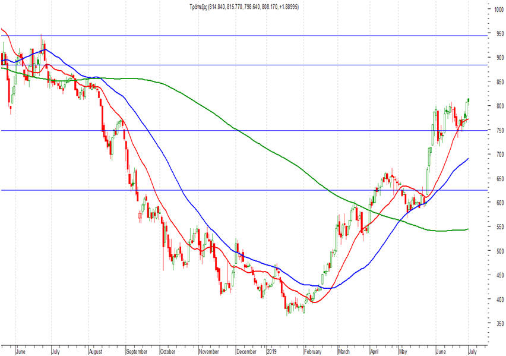506x356 pixels.
Task: Click the last candlestick near 810
Action: tap(468, 100)
